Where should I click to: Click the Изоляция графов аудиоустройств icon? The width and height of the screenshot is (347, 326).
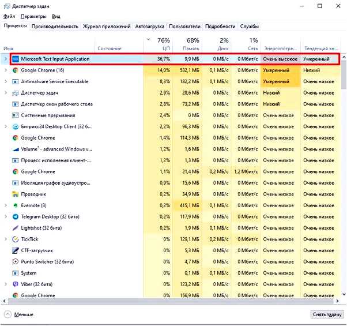click(x=15, y=183)
